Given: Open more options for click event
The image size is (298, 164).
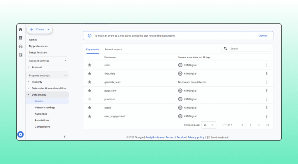Looking at the screenshot, I should pyautogui.click(x=267, y=65).
